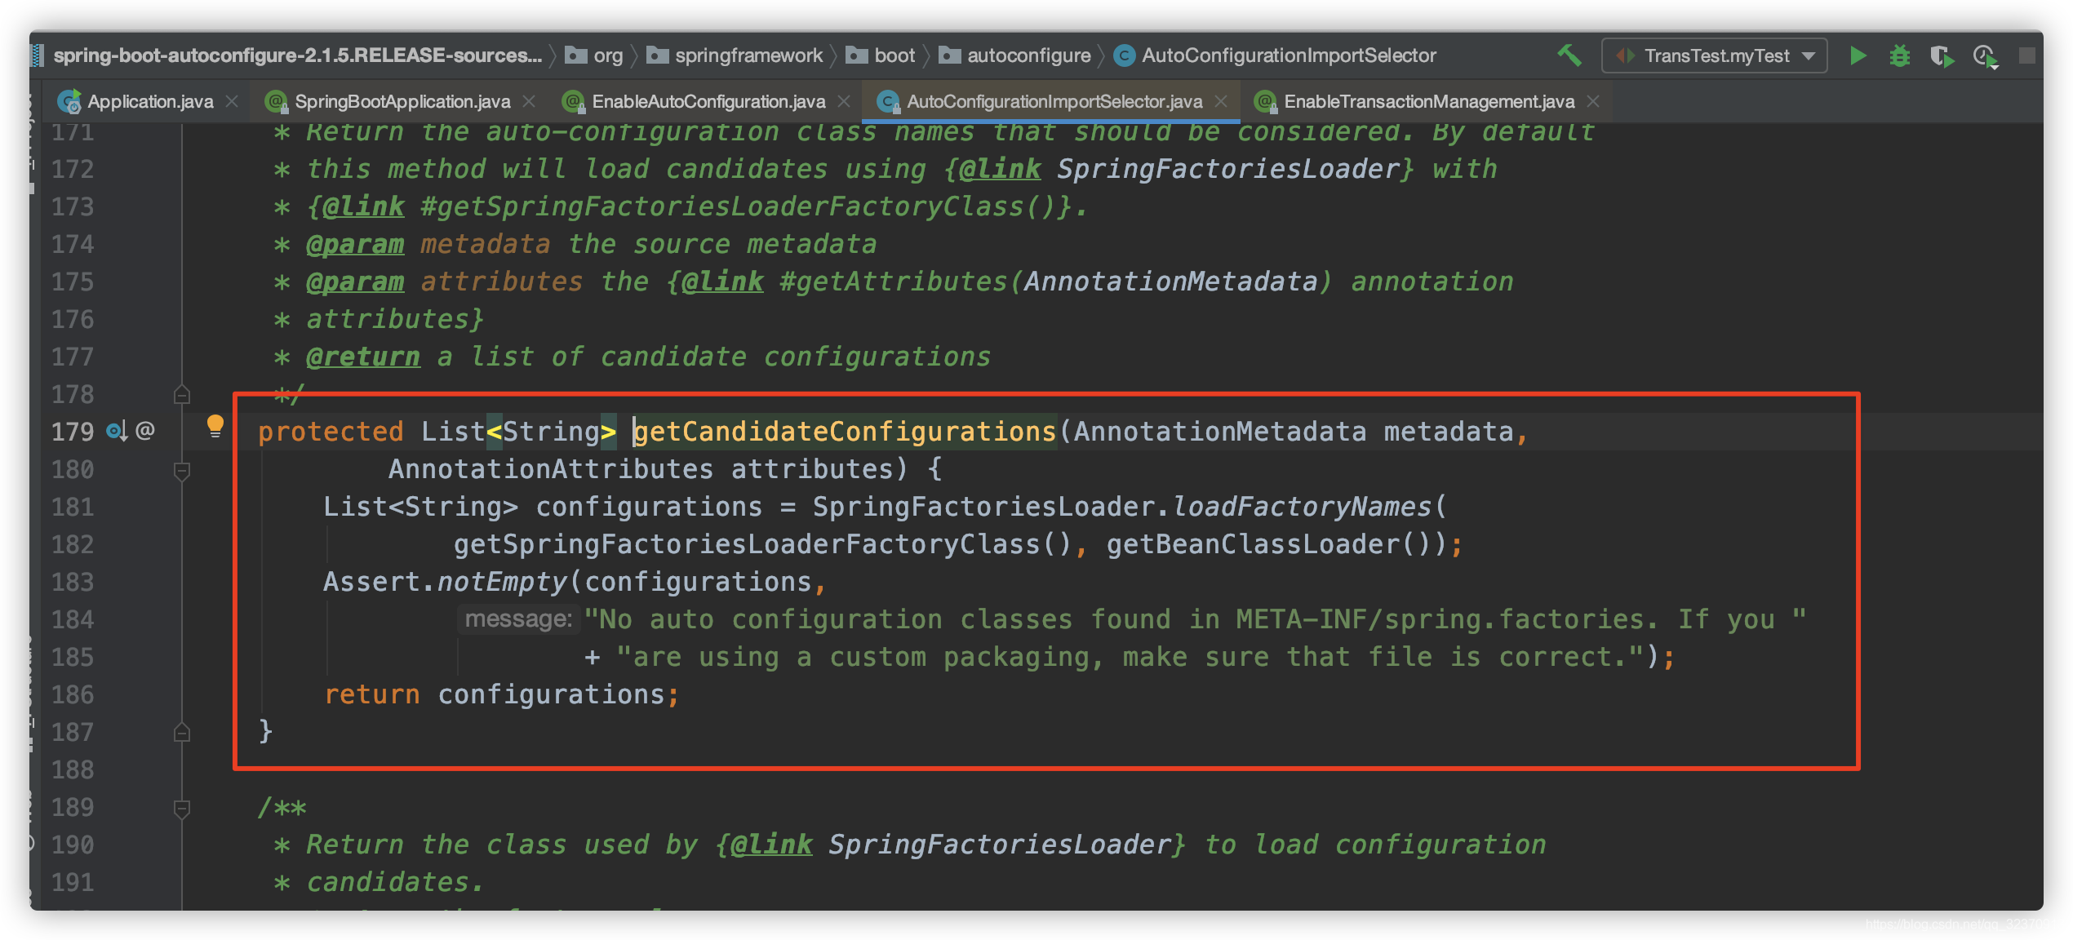This screenshot has width=2073, height=940.
Task: Close the SpringBootApplication.java tab
Action: click(x=529, y=101)
